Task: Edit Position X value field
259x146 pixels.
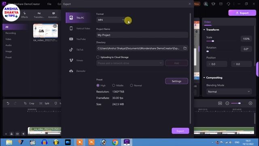Action: coord(217,64)
